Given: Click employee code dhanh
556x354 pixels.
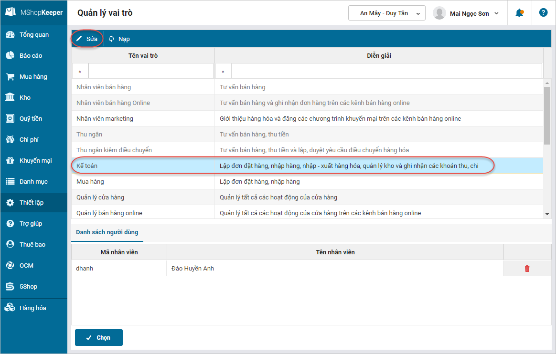Looking at the screenshot, I should pyautogui.click(x=85, y=268).
